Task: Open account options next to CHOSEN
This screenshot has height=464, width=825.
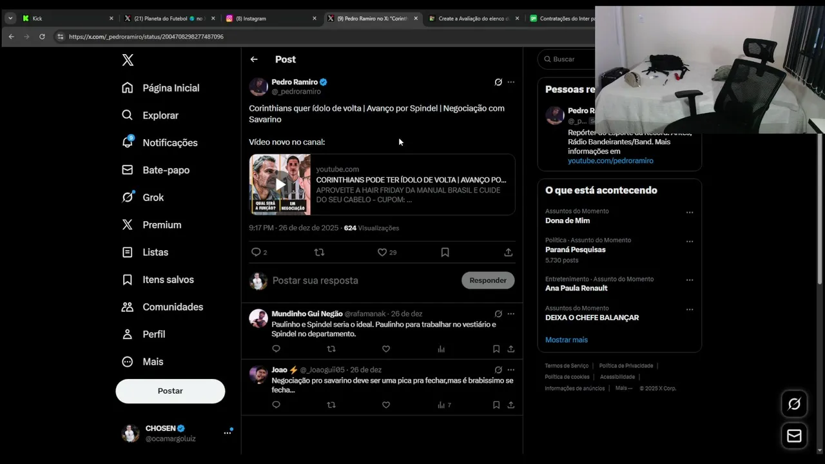Action: point(228,433)
